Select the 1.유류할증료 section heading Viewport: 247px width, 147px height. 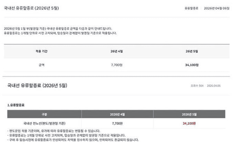coord(16,105)
